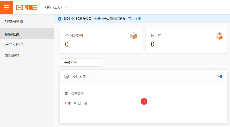Viewport: 230px width, 127px height.
Task: Select 实例概览 in the sidebar
Action: coord(27,34)
